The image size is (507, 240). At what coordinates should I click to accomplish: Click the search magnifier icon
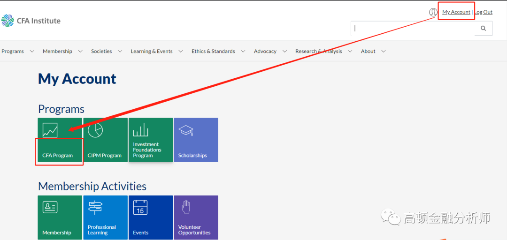(x=484, y=29)
